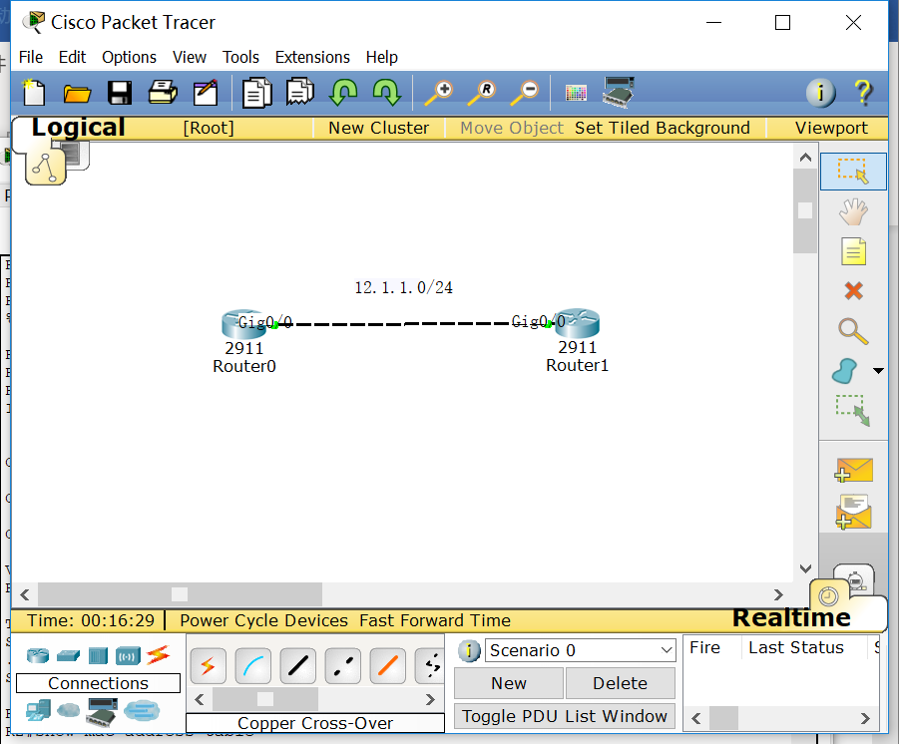The width and height of the screenshot is (899, 744).
Task: Select Hubs device category
Action: click(x=98, y=655)
